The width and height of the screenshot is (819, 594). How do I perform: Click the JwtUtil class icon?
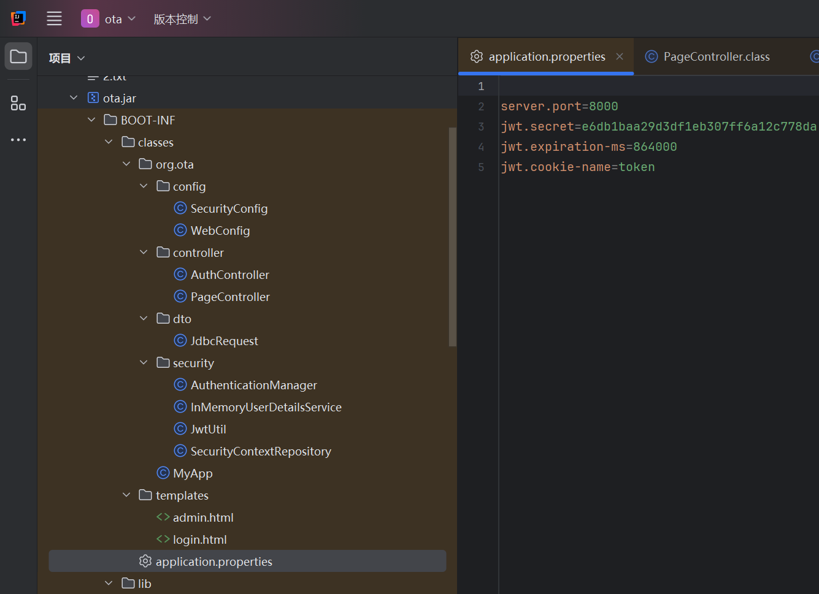(180, 428)
